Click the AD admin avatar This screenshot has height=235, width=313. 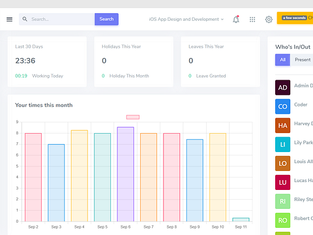pos(282,87)
